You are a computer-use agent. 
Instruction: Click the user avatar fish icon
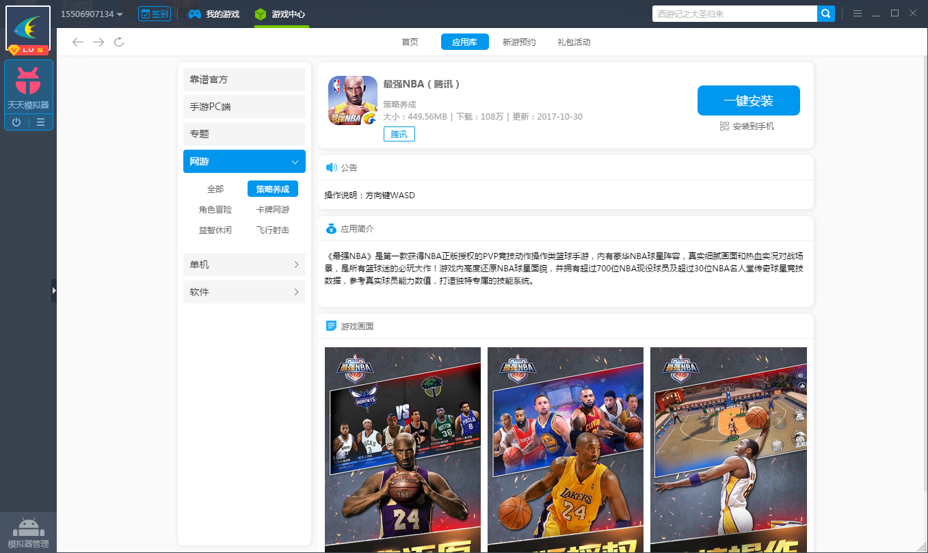pyautogui.click(x=28, y=27)
